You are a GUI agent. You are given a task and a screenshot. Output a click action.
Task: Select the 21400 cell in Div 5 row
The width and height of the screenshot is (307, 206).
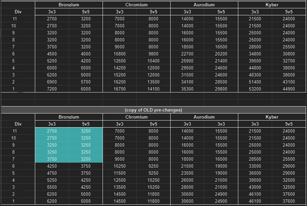221,61
